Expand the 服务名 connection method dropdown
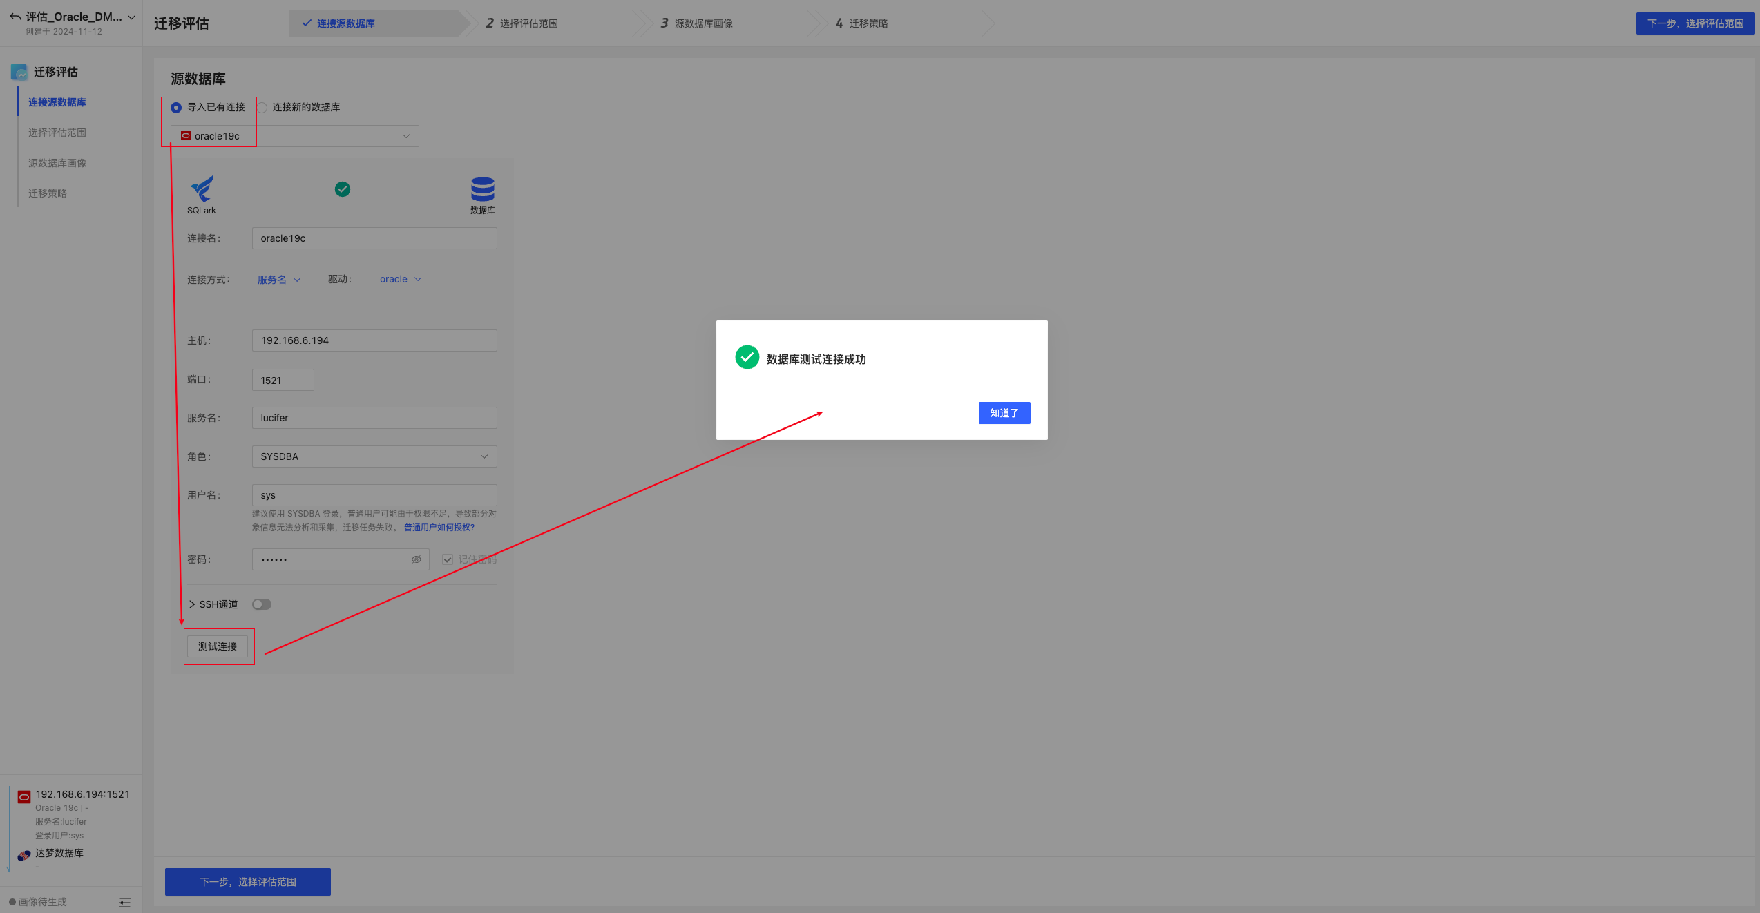Viewport: 1760px width, 913px height. click(278, 280)
